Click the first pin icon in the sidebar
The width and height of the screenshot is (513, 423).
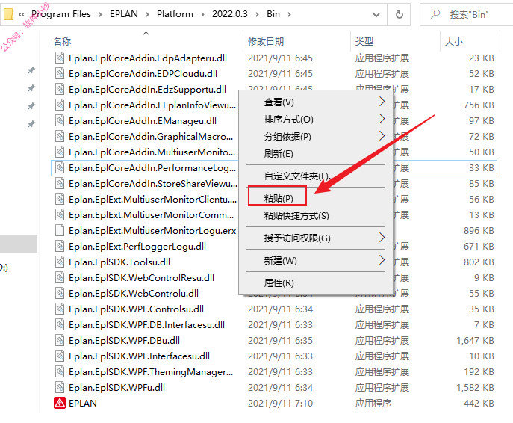pyautogui.click(x=31, y=70)
